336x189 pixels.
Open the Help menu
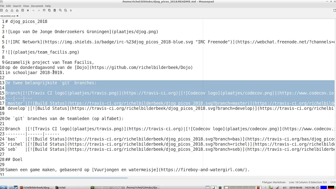point(48,6)
